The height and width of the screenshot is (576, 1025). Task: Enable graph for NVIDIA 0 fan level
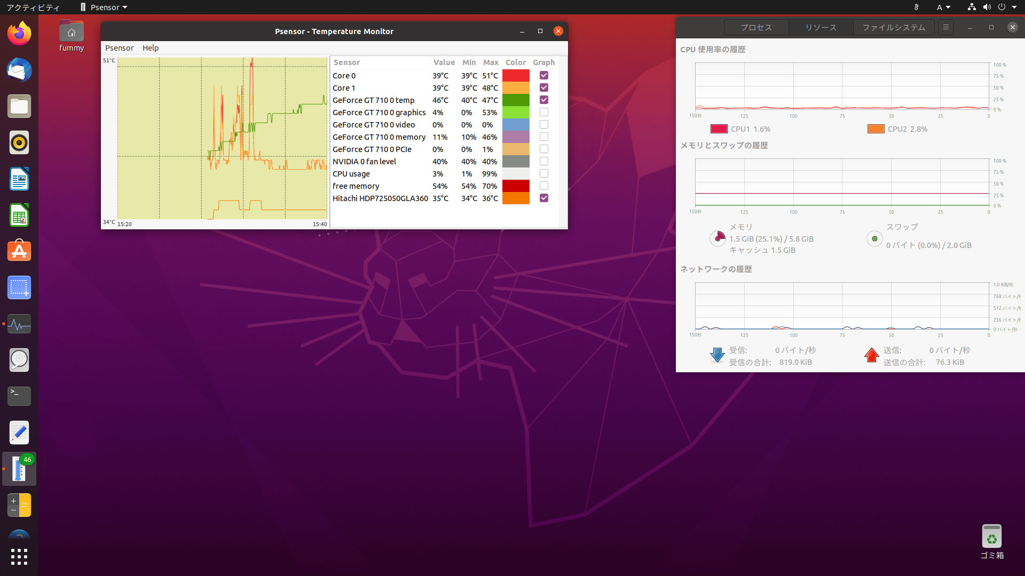click(544, 161)
